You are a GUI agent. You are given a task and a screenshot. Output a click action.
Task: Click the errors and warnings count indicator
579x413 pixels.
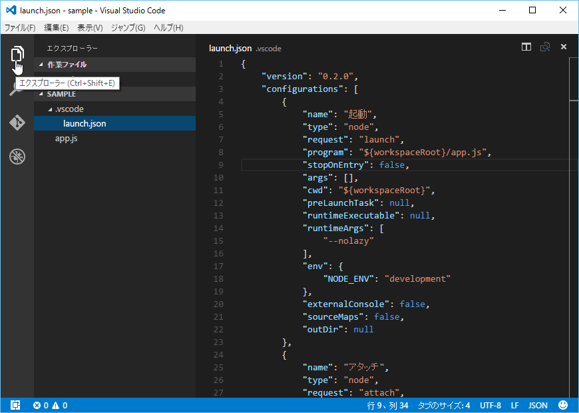click(x=51, y=405)
